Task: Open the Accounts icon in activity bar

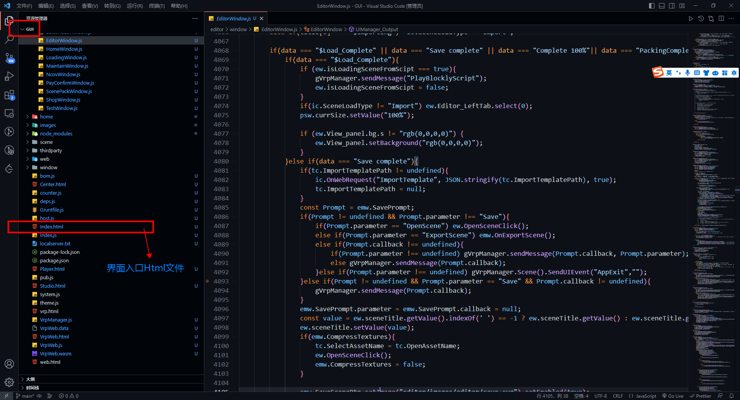Action: 9,364
